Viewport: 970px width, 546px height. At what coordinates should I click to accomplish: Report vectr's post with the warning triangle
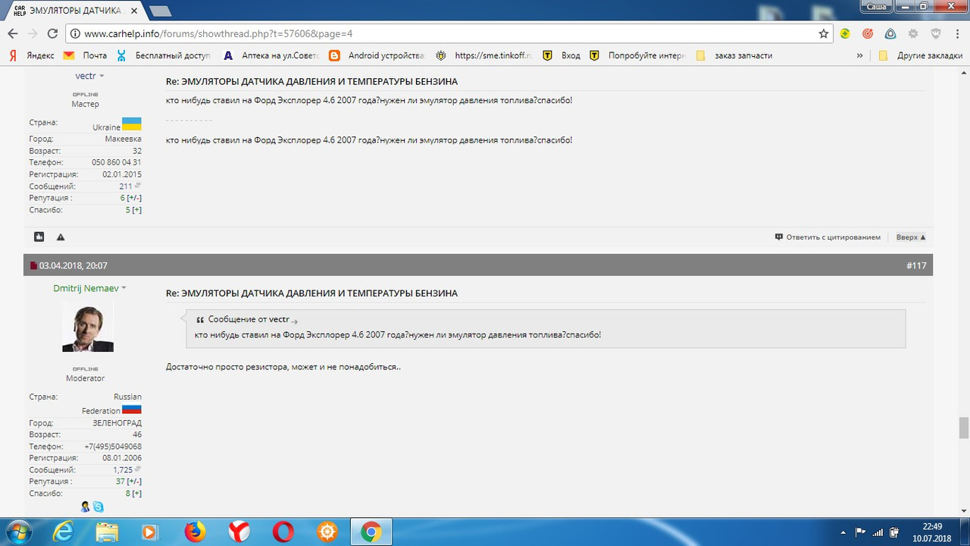coord(61,237)
